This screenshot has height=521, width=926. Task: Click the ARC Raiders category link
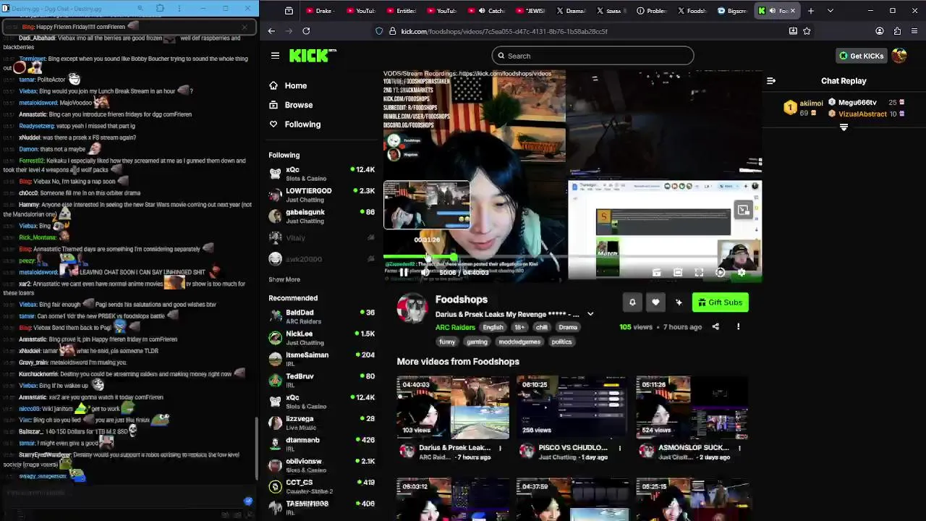(x=455, y=327)
